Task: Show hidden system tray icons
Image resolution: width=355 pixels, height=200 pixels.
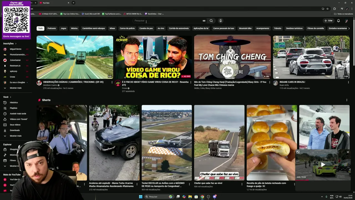Action: click(322, 197)
